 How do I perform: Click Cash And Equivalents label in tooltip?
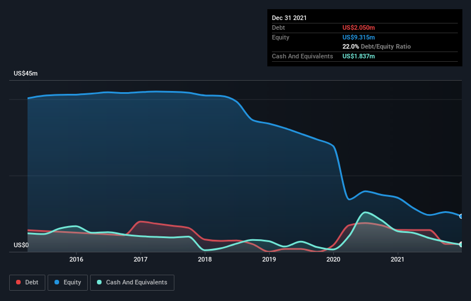click(302, 56)
